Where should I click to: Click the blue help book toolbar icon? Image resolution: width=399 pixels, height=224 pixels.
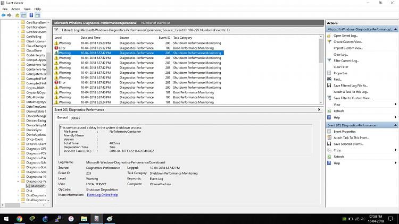[x=31, y=15]
